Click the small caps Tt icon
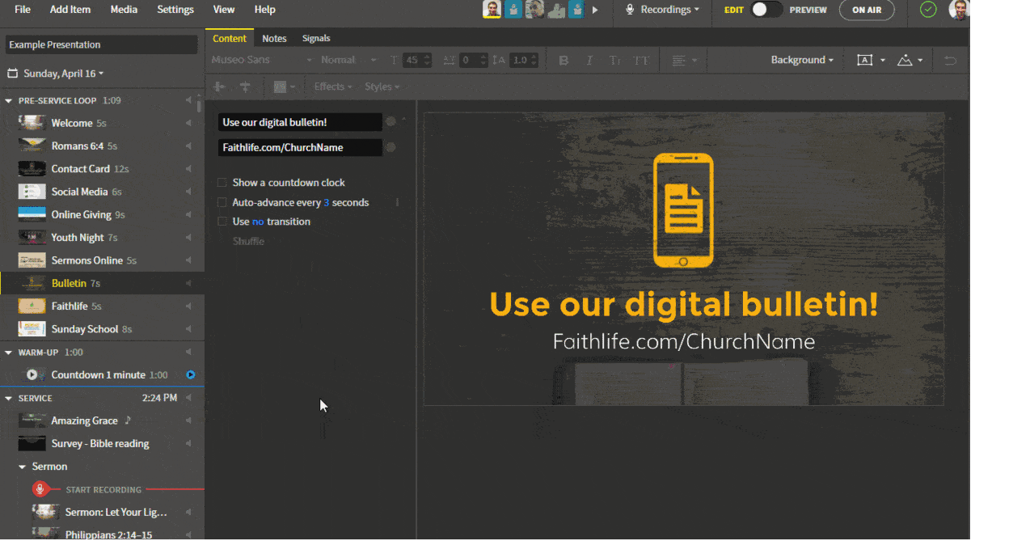The image size is (1013, 541). coord(615,61)
